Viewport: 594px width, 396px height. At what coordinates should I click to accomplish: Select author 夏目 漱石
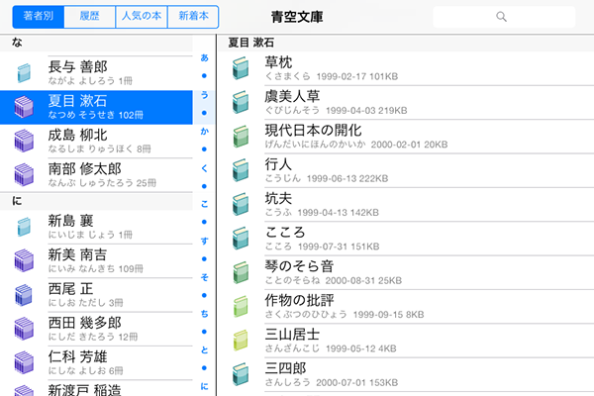click(x=96, y=107)
